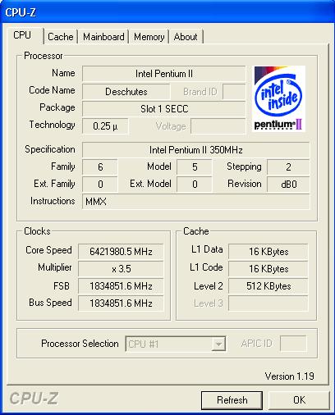Click the Intel Inside Pentium II logo

[x=278, y=98]
